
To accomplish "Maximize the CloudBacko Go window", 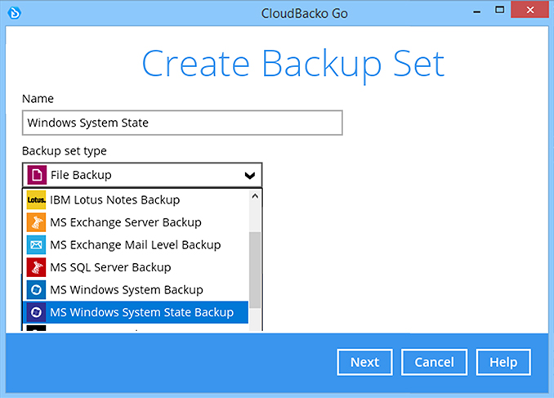I will click(x=499, y=10).
